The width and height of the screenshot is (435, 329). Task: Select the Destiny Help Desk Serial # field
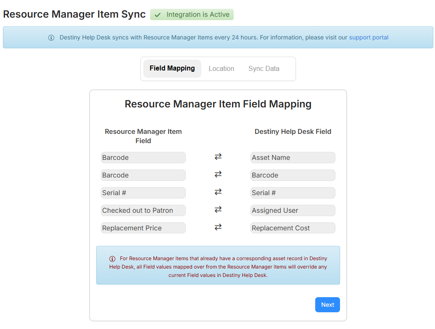click(x=293, y=193)
